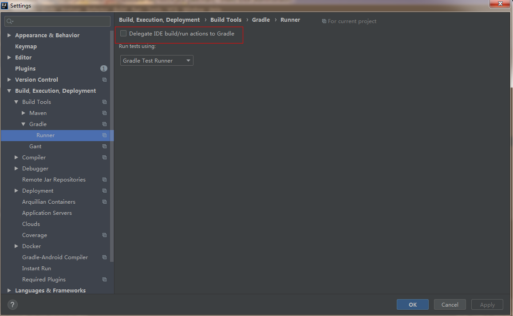Image resolution: width=513 pixels, height=316 pixels.
Task: Open the Gradle Test Runner dropdown
Action: click(157, 60)
